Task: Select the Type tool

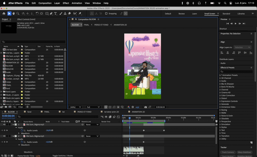Action: tap(55, 14)
